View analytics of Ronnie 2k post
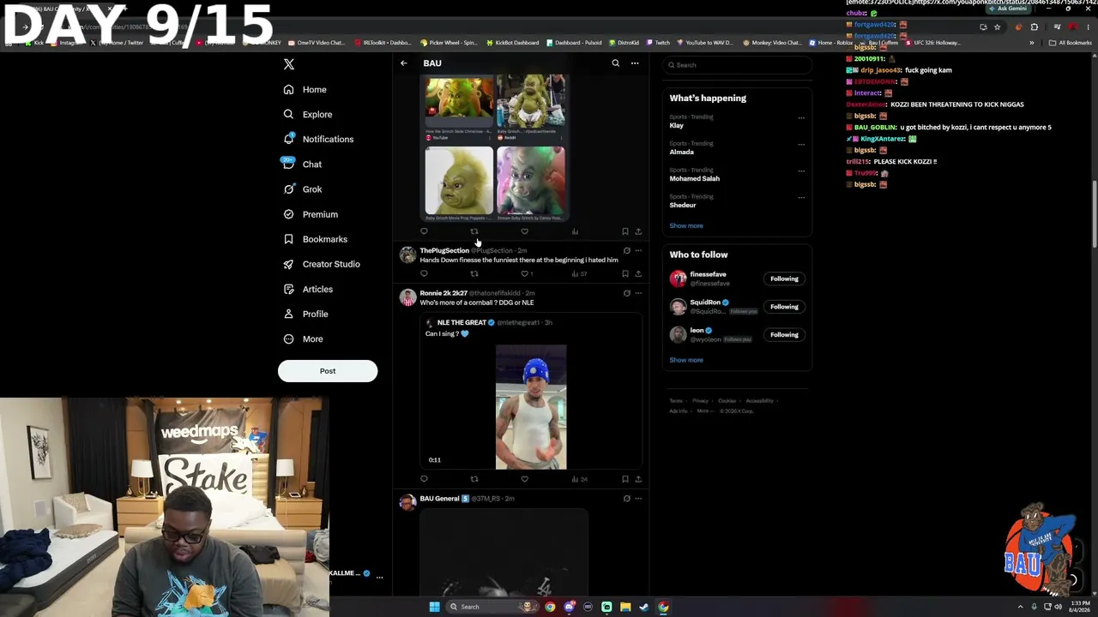The image size is (1098, 617). [x=579, y=479]
